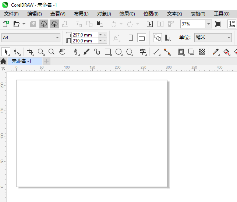Select the Artistic Media brush tool
The image size is (237, 202).
(x=86, y=52)
